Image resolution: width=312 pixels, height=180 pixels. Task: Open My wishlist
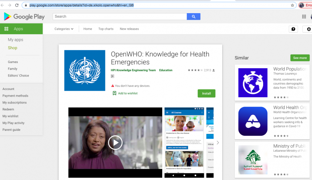[x=10, y=116]
